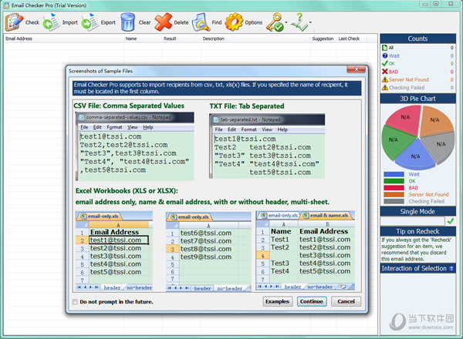Click 'CSV File: Comma Separated Values' heading
463x339 pixels.
pyautogui.click(x=129, y=106)
